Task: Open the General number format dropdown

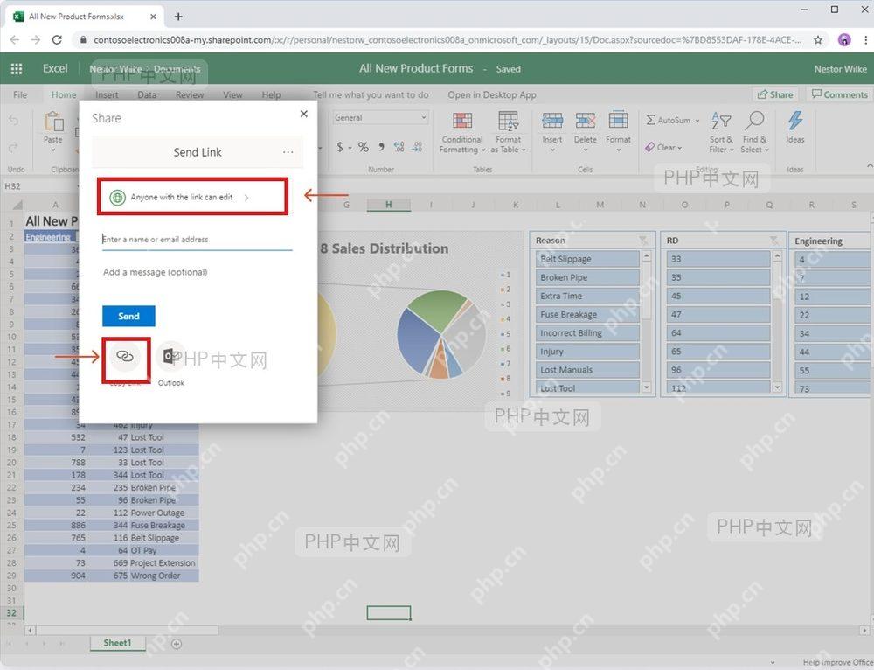Action: pos(381,118)
